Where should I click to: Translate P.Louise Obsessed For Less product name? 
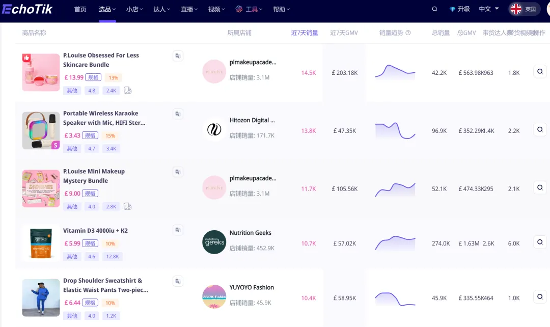tap(178, 56)
